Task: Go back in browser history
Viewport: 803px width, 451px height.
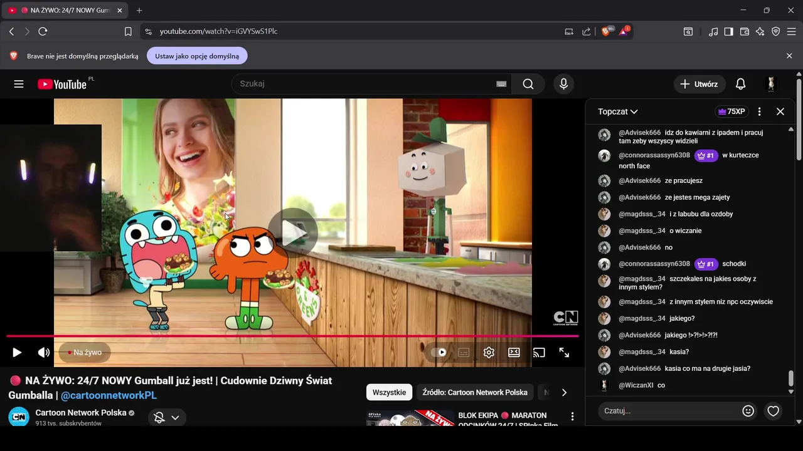Action: tap(11, 31)
